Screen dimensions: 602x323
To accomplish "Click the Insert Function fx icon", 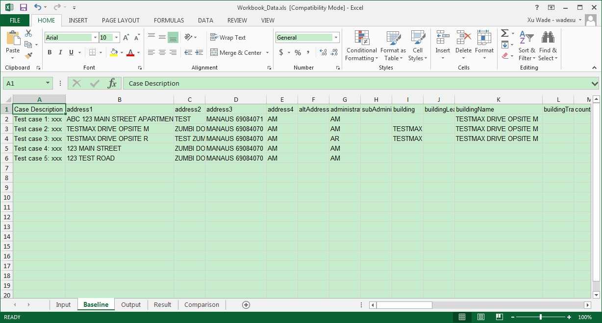I will click(112, 83).
